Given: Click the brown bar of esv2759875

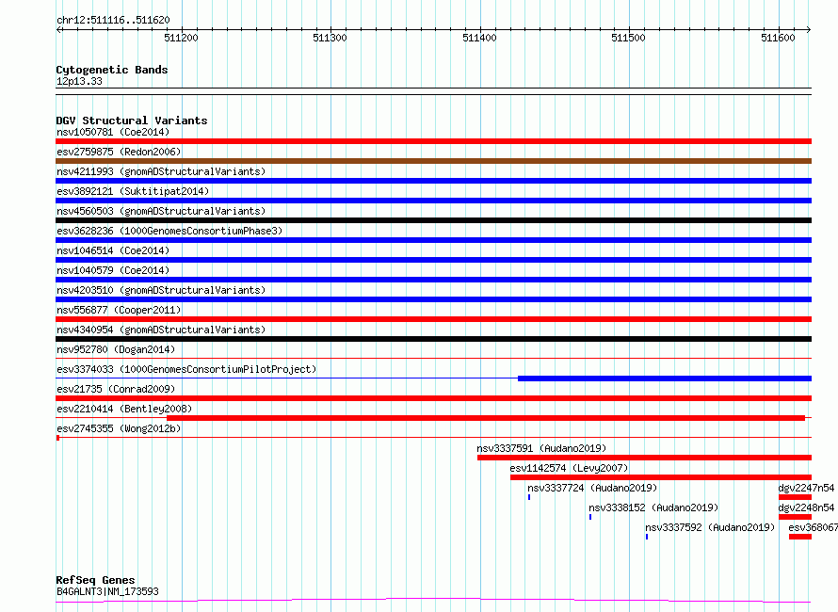Looking at the screenshot, I should pyautogui.click(x=433, y=161).
